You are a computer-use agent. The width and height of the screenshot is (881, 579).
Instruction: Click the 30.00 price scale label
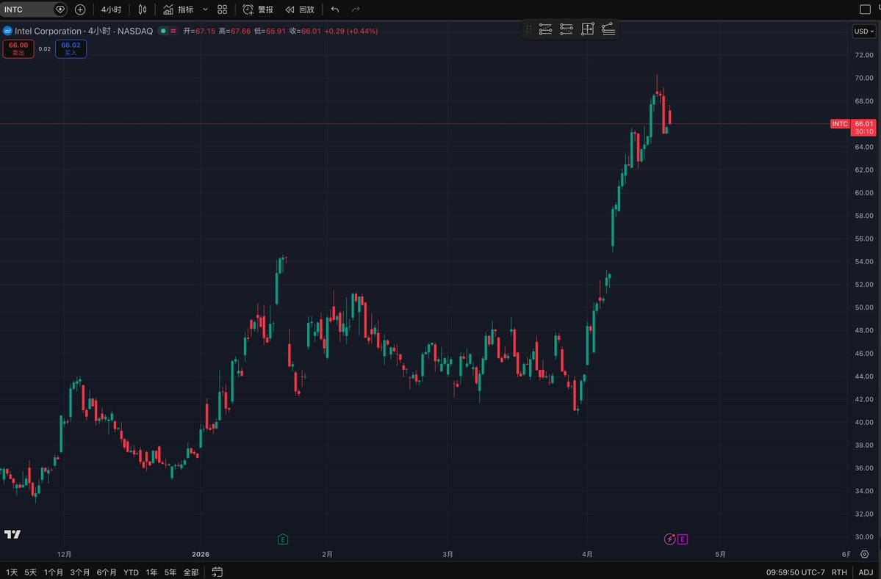pyautogui.click(x=863, y=537)
